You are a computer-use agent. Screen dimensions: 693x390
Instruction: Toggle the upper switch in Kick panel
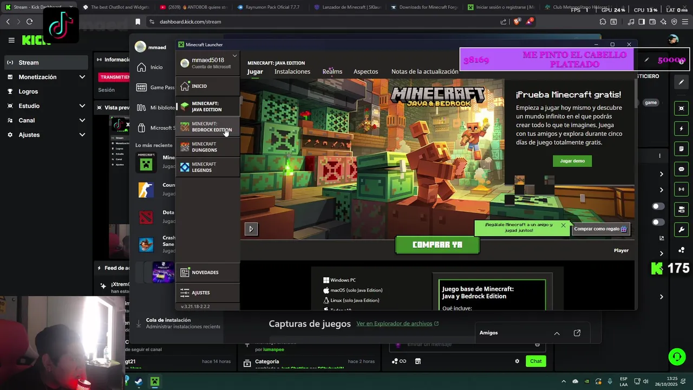pos(658,206)
